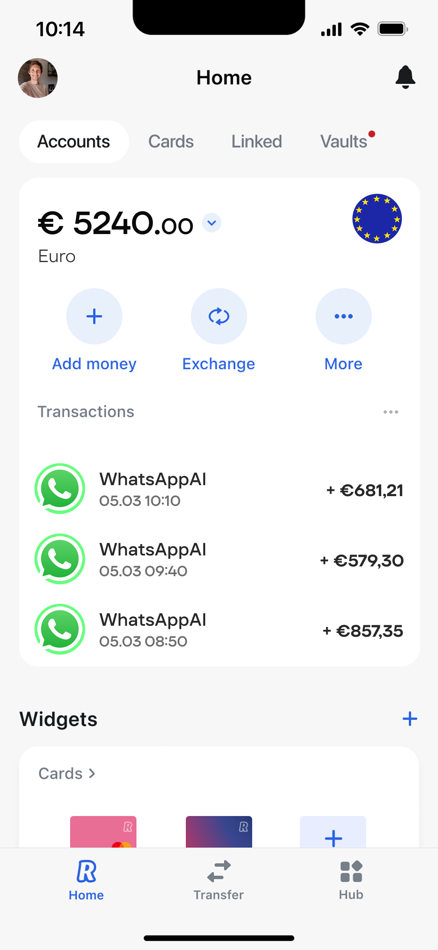Open the Transactions three-dot options
438x950 pixels.
point(391,412)
